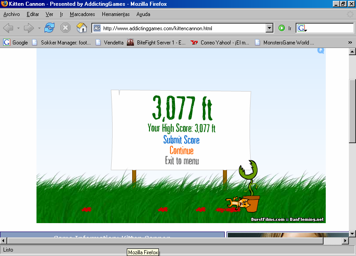Click Submit Score on the sign

tap(181, 140)
